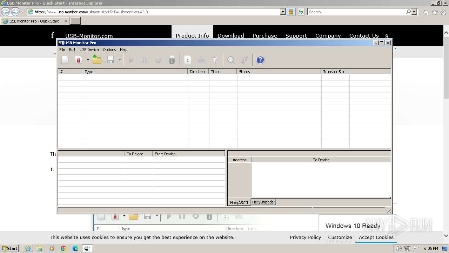Click the # column header
This screenshot has height=253, width=449.
pos(71,71)
